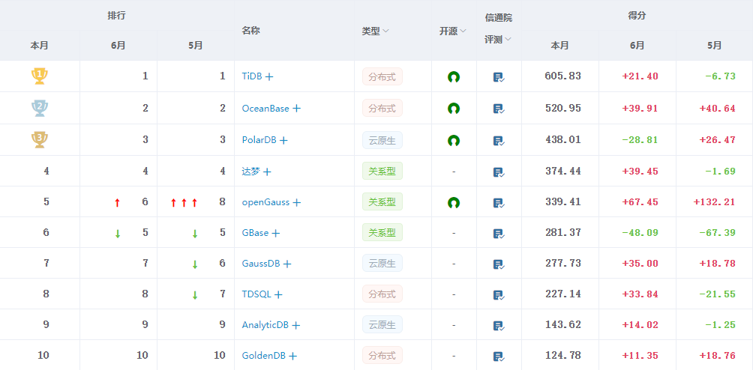The image size is (753, 370).
Task: Click the plus icon next to AnalyticDB
Action: point(295,325)
